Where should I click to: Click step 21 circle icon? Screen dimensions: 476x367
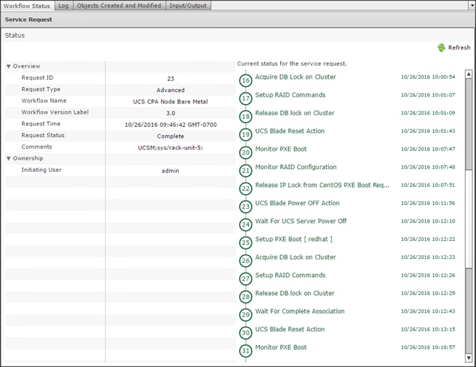tap(246, 170)
